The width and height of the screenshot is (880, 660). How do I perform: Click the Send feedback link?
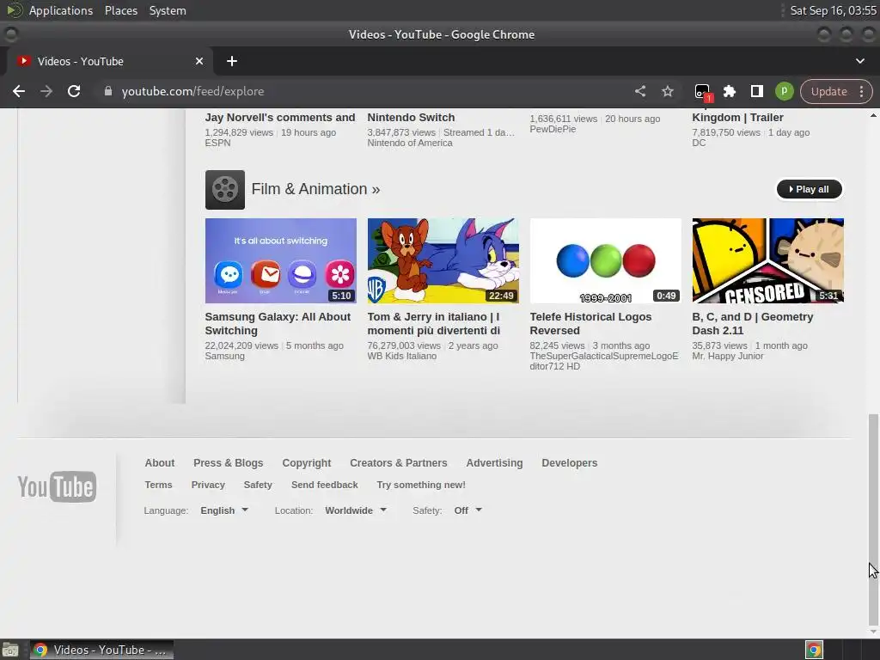pyautogui.click(x=324, y=485)
